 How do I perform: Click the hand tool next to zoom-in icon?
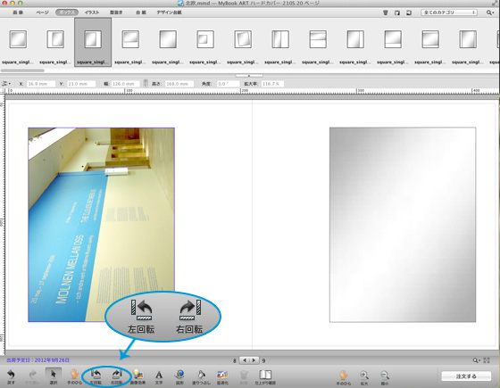coord(343,375)
